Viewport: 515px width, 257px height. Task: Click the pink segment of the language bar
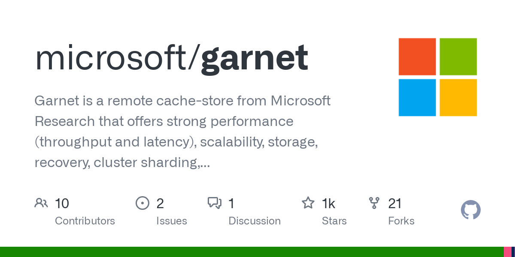point(507,252)
